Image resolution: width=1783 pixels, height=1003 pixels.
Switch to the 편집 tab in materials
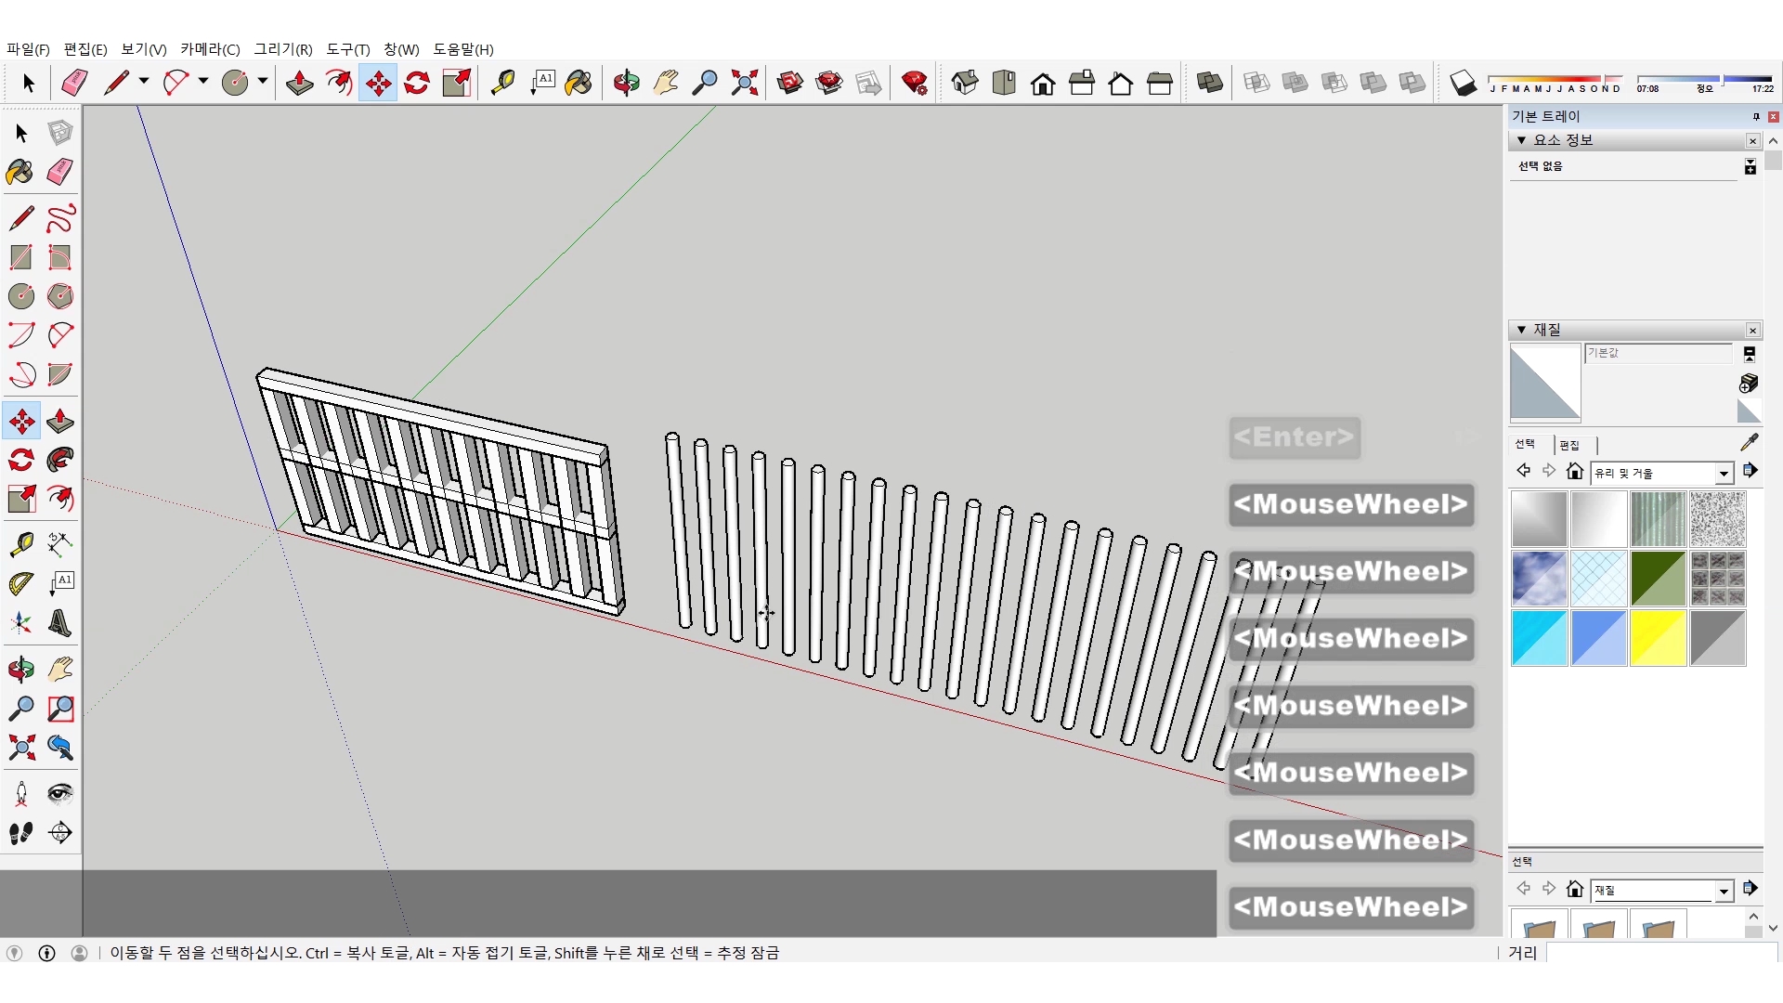pos(1569,445)
